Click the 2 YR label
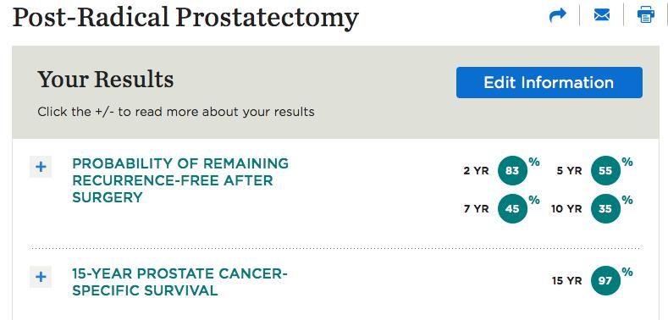The height and width of the screenshot is (320, 668). pos(477,171)
